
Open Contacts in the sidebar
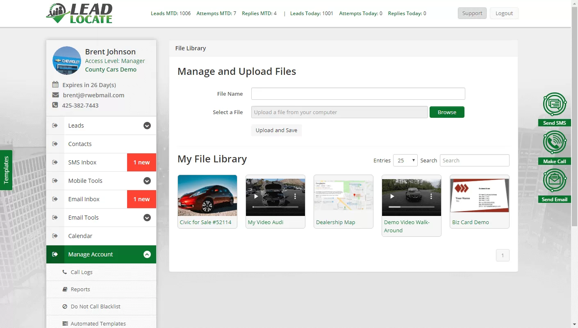click(101, 144)
